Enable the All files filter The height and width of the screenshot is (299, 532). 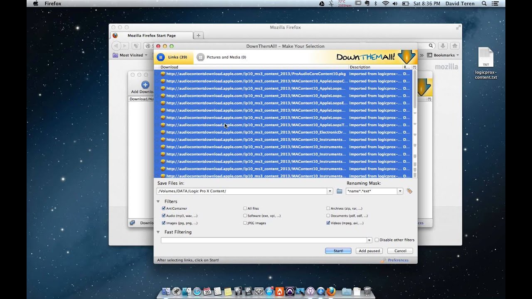pyautogui.click(x=245, y=208)
